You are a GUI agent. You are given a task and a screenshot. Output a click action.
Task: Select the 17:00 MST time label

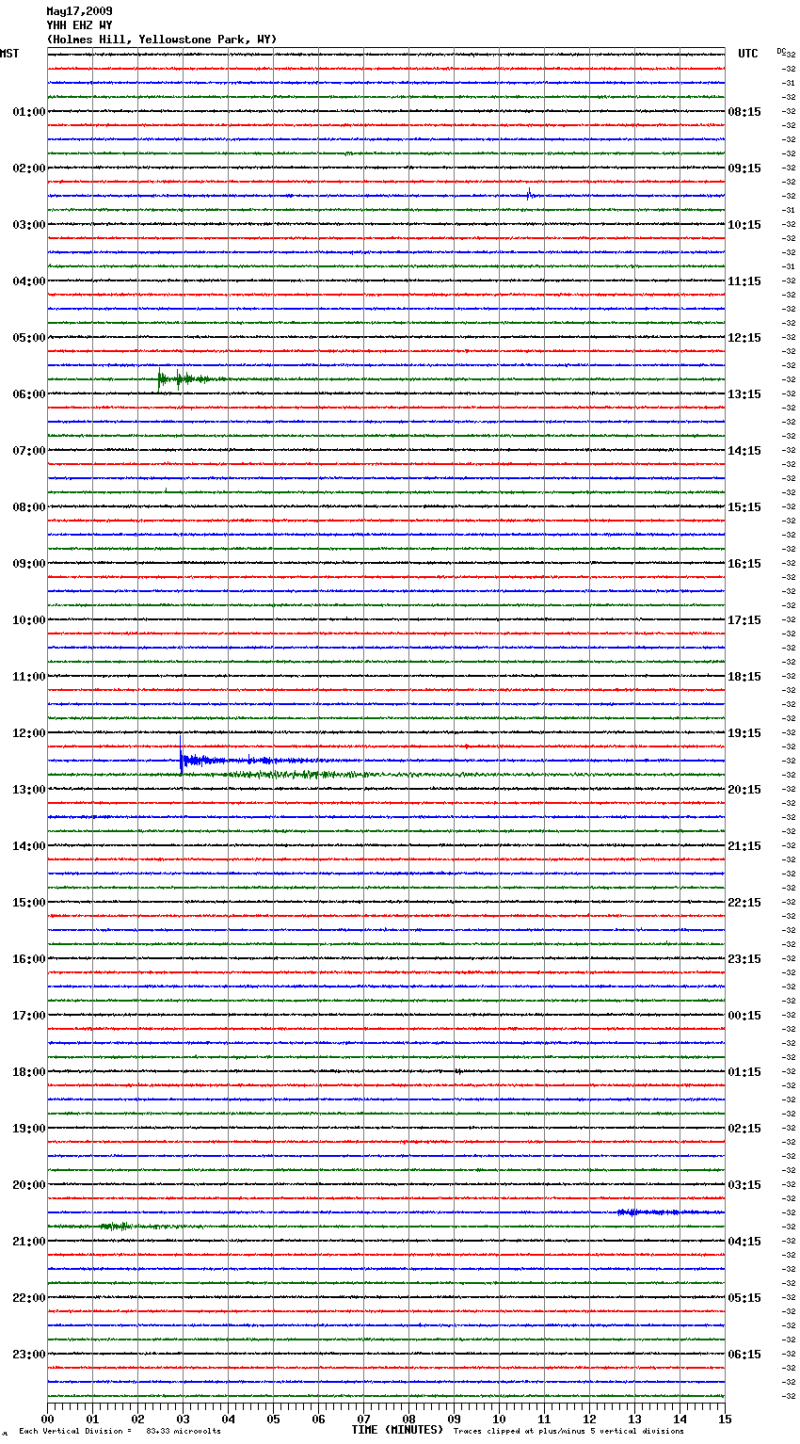pos(29,1016)
